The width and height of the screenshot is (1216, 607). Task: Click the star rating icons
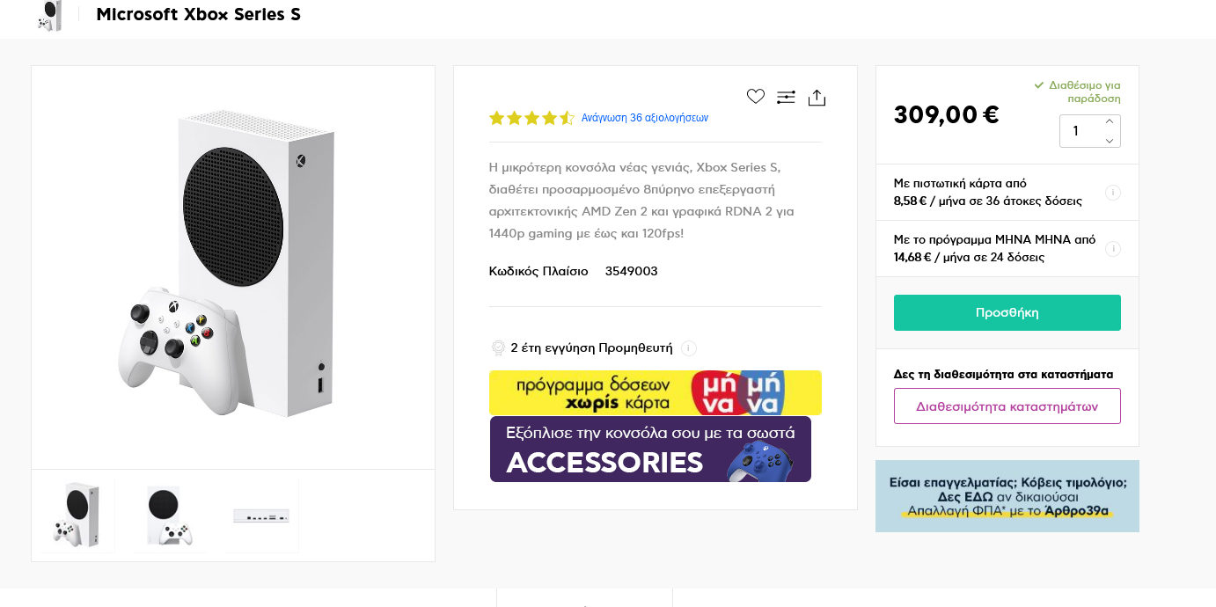tap(531, 118)
